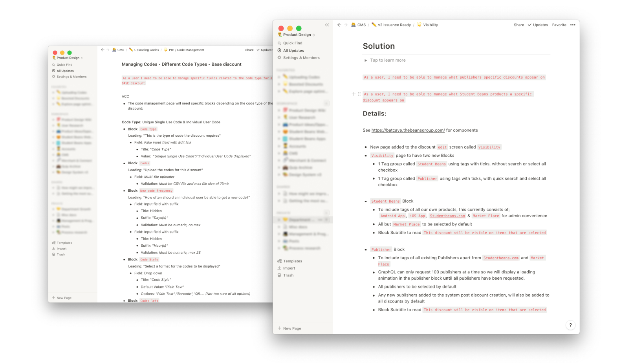The width and height of the screenshot is (632, 363).
Task: Open the Import option
Action: pyautogui.click(x=288, y=268)
